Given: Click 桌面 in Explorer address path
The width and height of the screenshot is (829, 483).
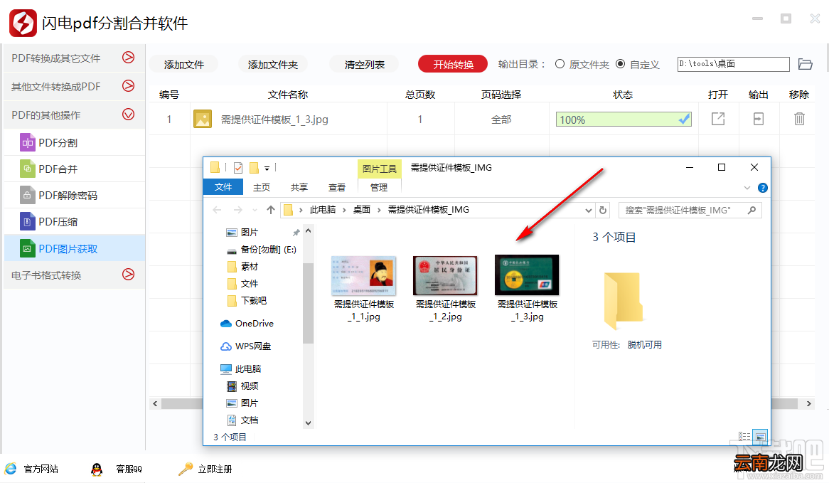Looking at the screenshot, I should [362, 210].
